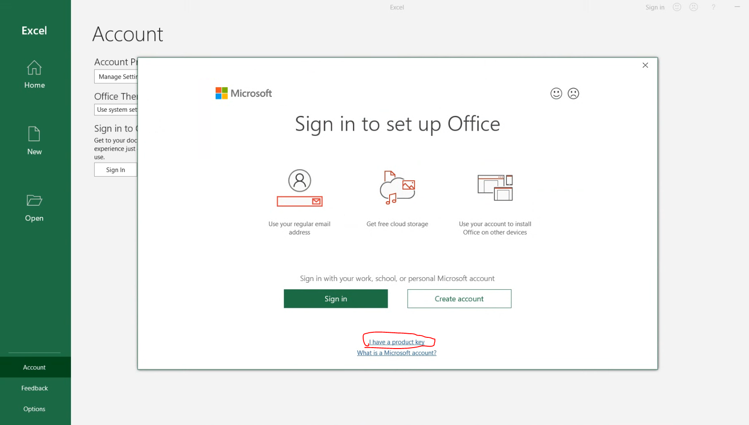Screen dimensions: 749x425
Task: Open the Office Theme dropdown
Action: [116, 109]
